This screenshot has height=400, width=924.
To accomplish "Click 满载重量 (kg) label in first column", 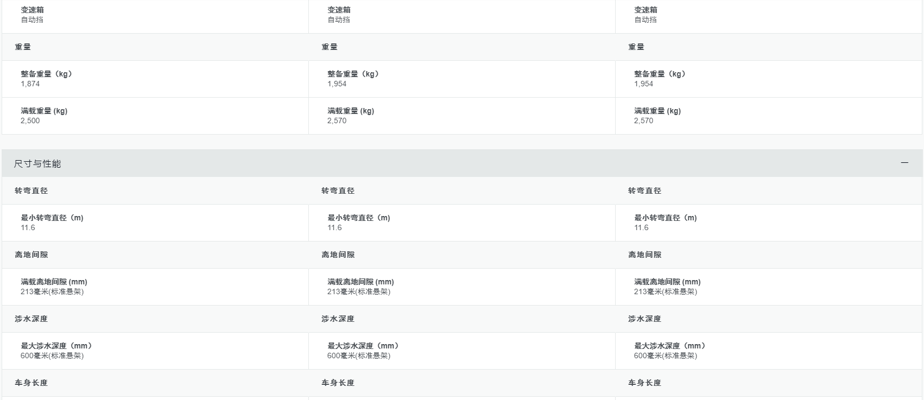I will 44,111.
